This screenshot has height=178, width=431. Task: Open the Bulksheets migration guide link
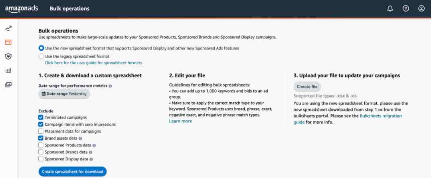(x=348, y=119)
